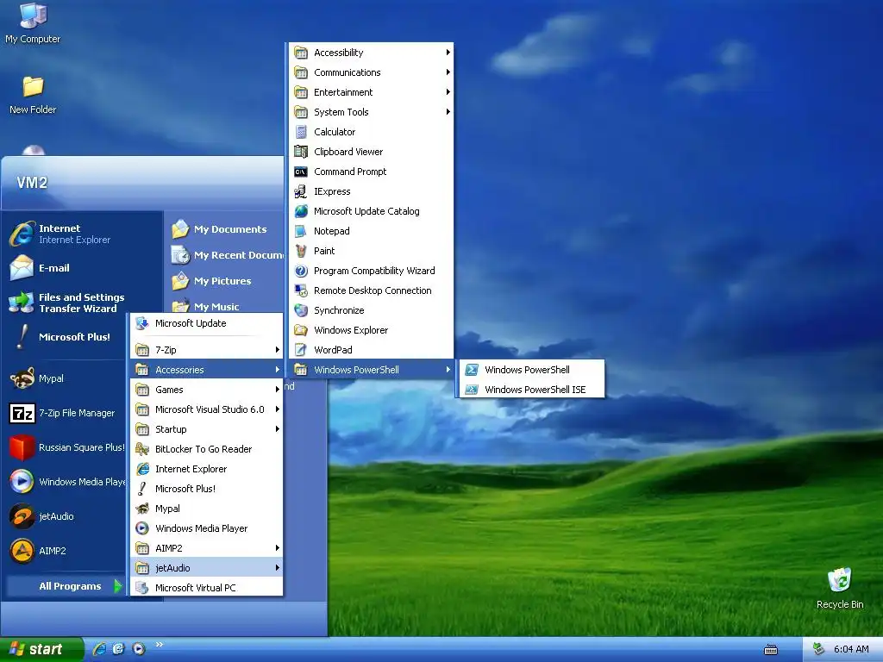Screen dimensions: 883x662
Task: Click the Start button
Action: pyautogui.click(x=41, y=649)
